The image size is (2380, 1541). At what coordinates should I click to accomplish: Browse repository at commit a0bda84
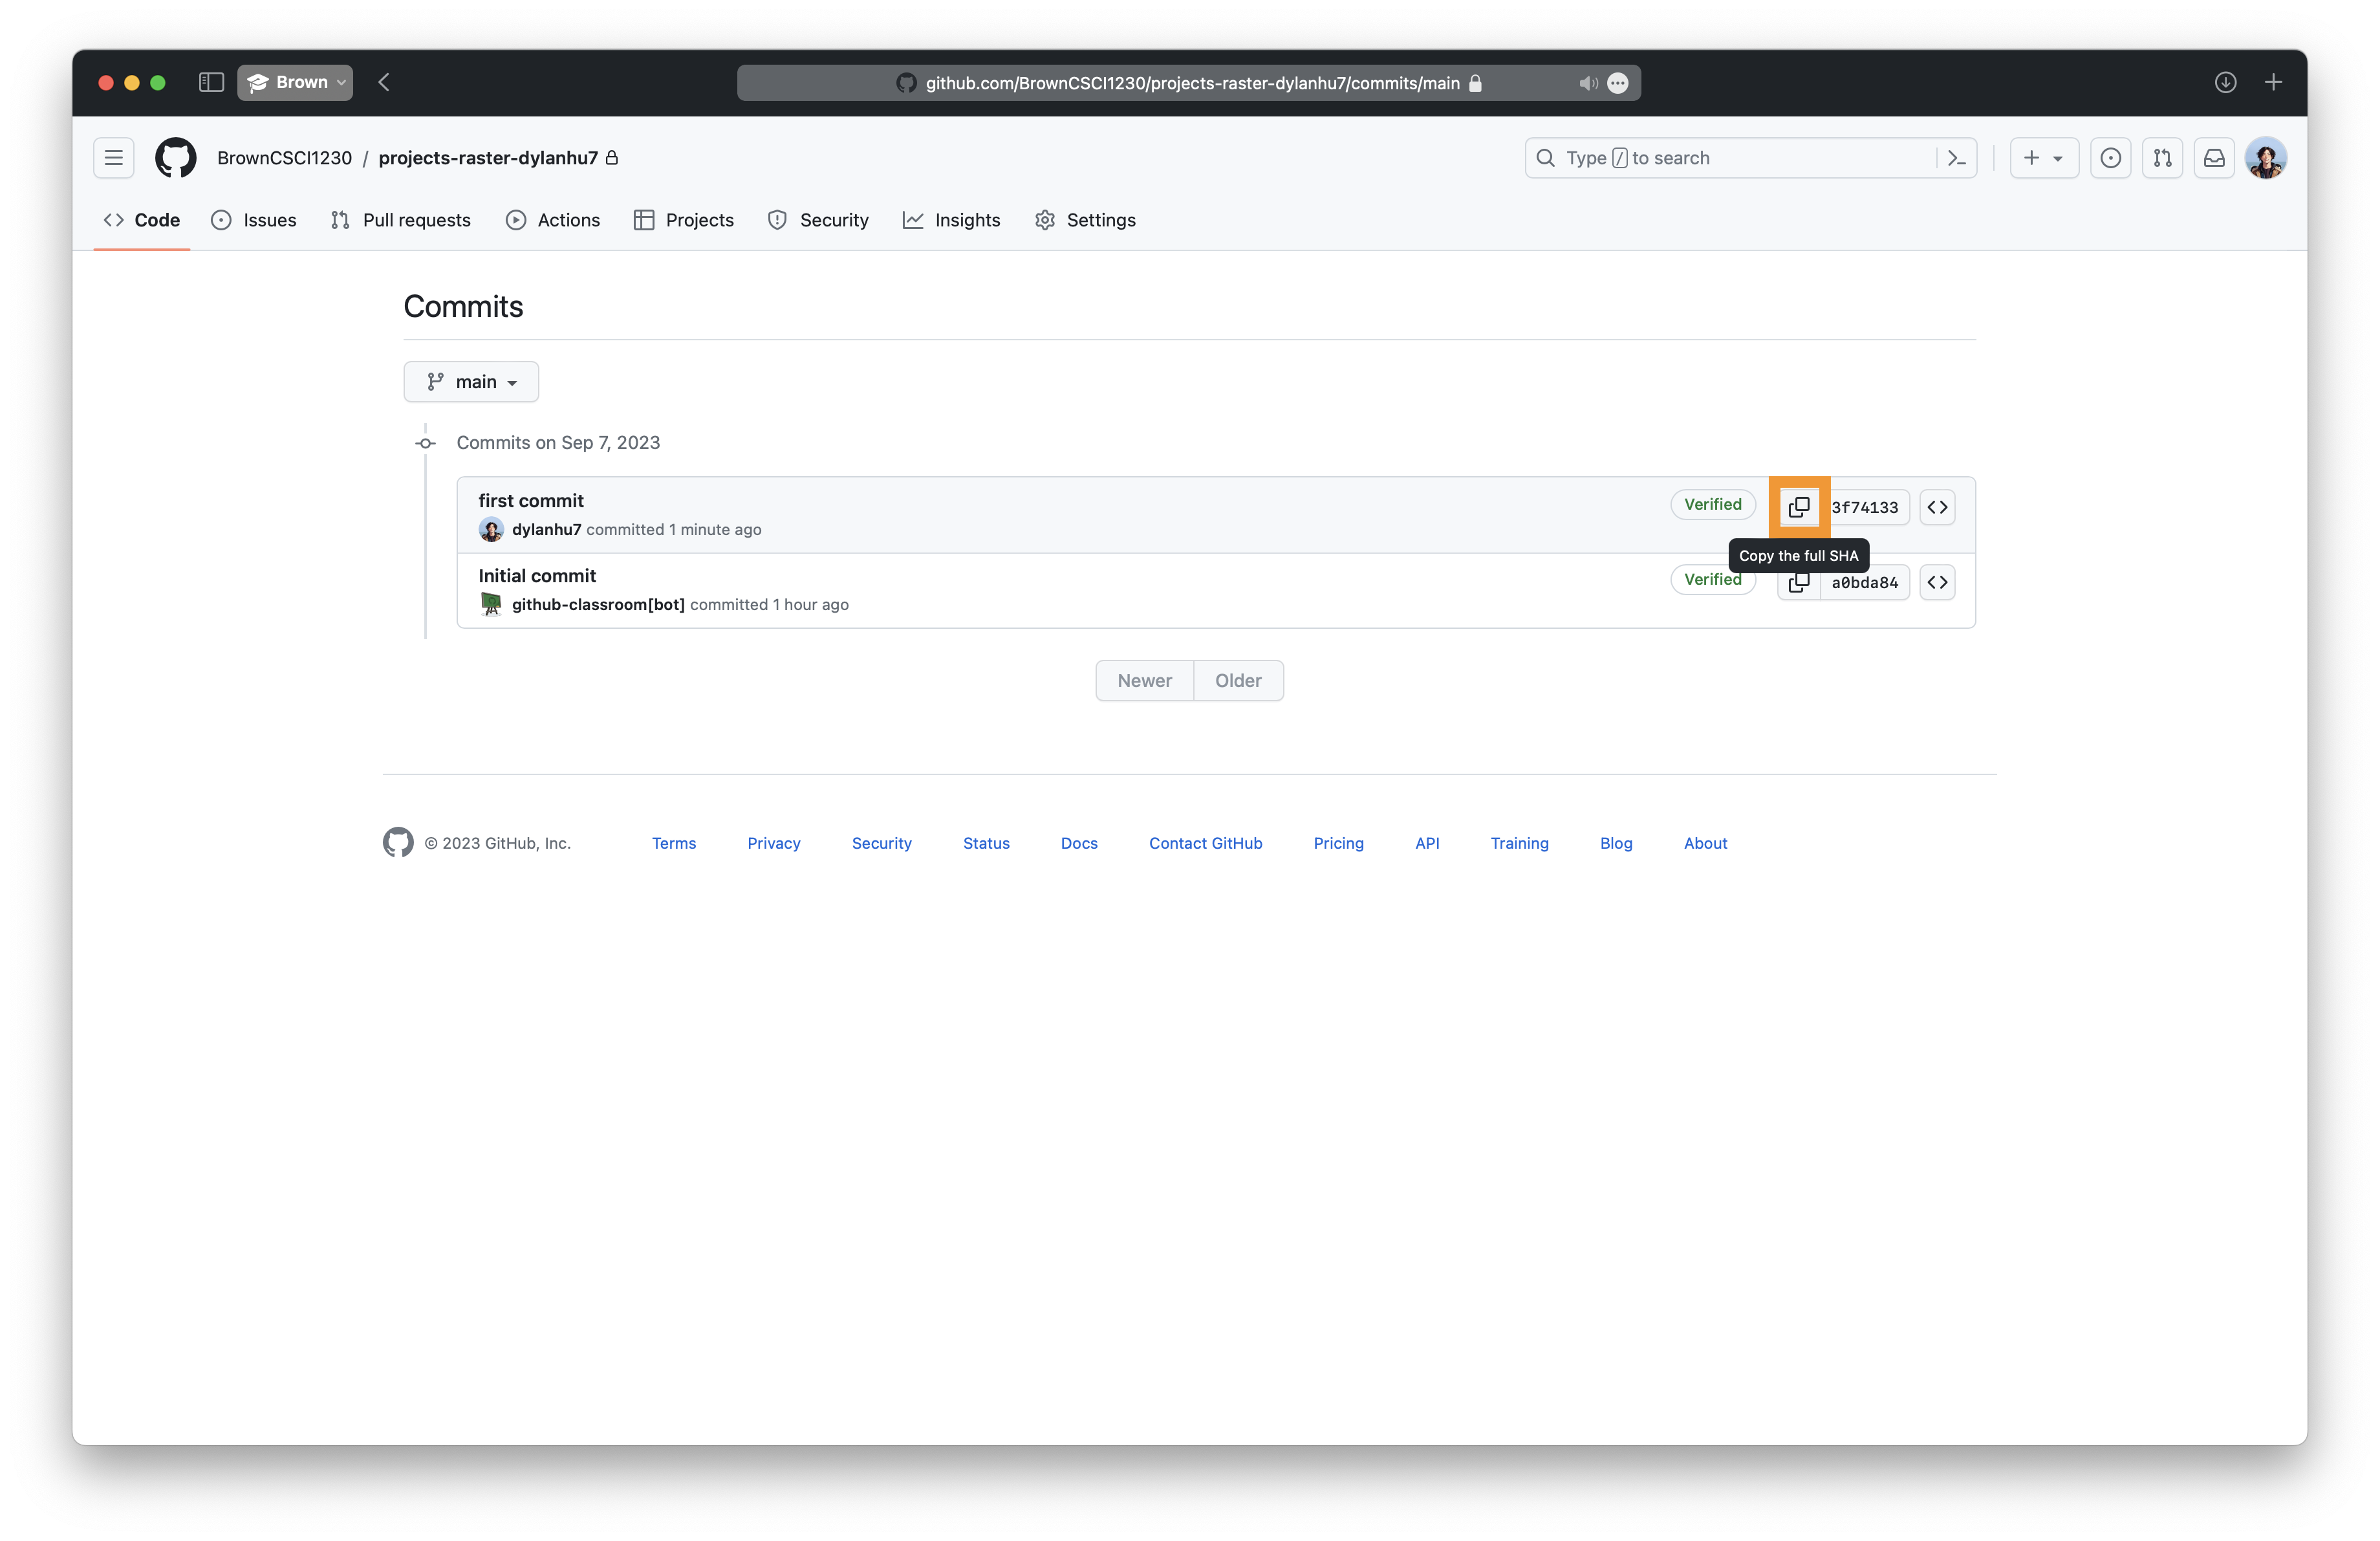point(1937,582)
